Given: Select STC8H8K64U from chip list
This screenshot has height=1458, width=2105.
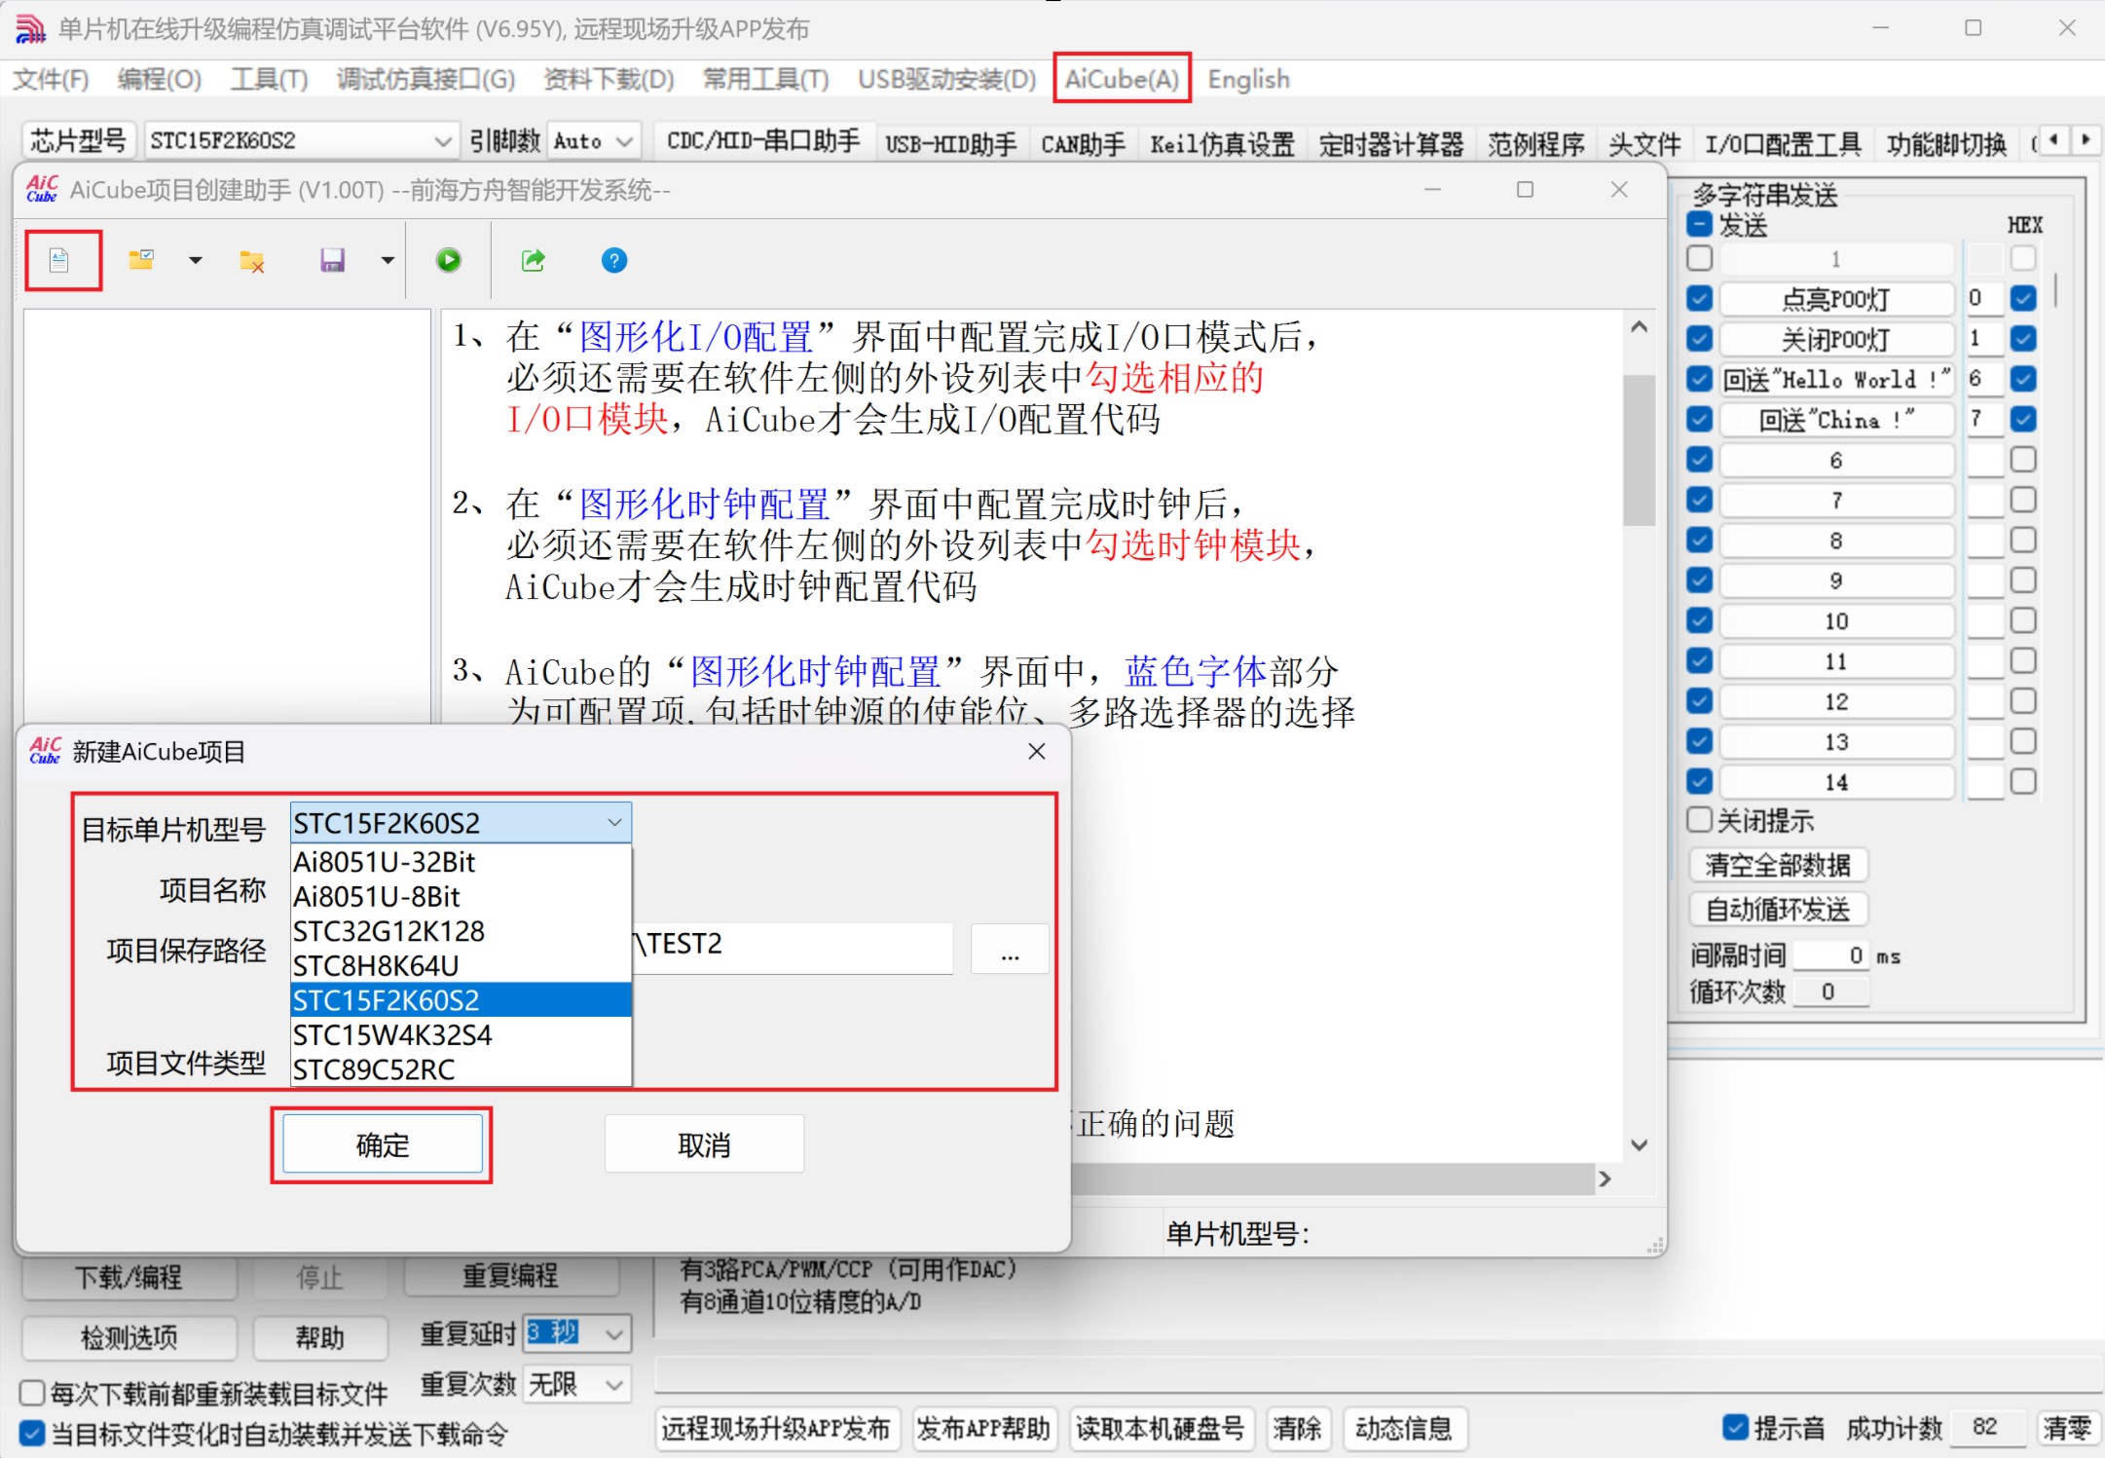Looking at the screenshot, I should click(x=462, y=965).
